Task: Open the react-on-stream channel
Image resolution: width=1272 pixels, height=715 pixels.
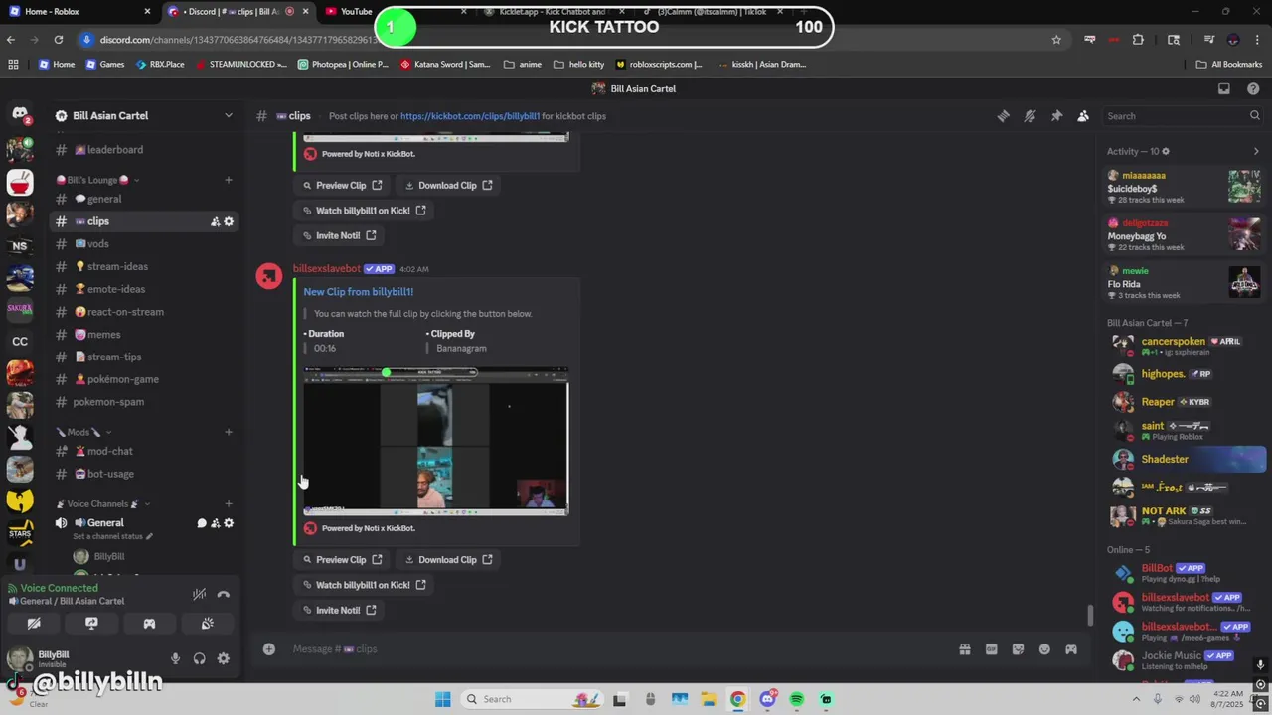Action: pos(143,312)
